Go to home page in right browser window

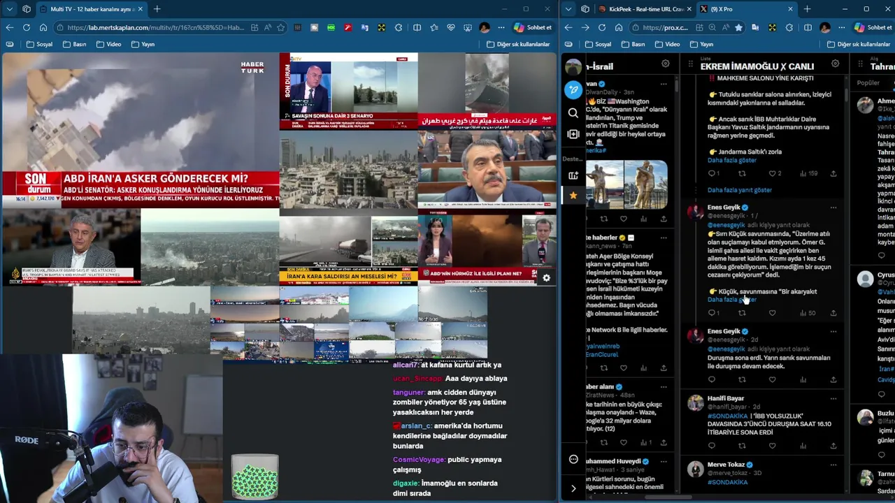pyautogui.click(x=618, y=27)
